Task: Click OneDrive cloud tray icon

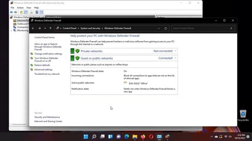Action: point(216,137)
